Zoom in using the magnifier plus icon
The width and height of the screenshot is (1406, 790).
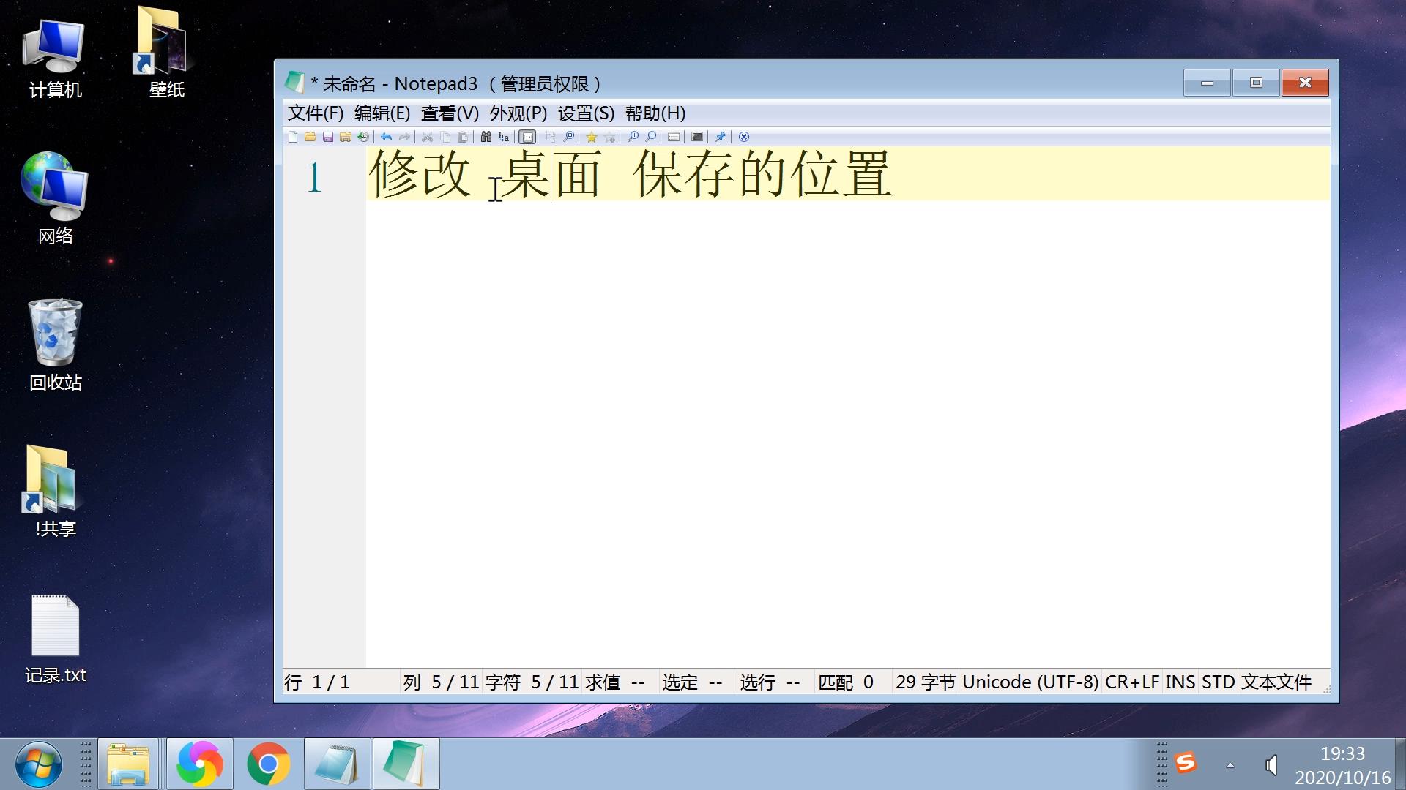tap(633, 137)
